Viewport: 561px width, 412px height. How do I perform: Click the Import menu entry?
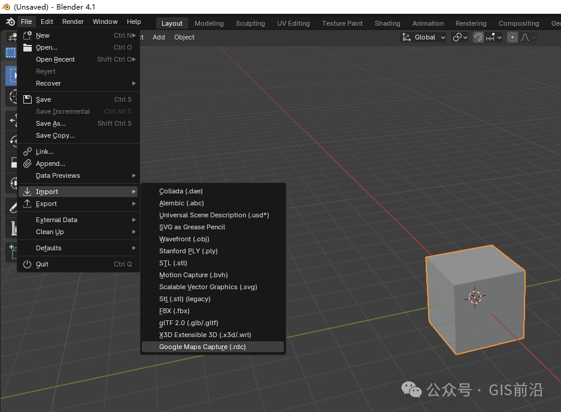pos(78,192)
